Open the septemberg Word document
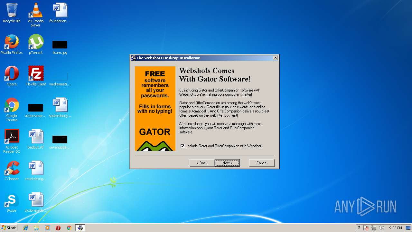 (x=60, y=108)
